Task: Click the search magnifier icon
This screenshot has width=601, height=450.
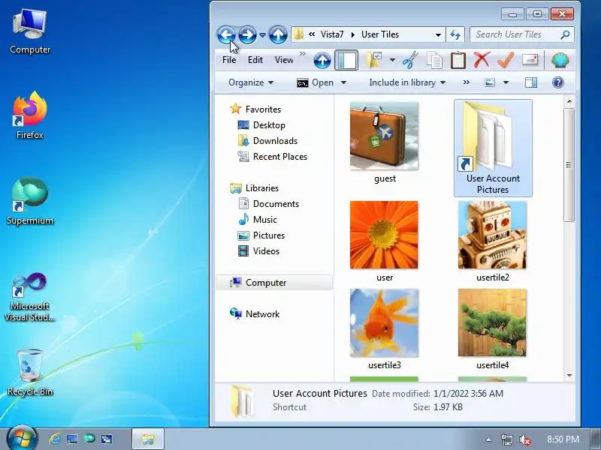Action: point(565,34)
